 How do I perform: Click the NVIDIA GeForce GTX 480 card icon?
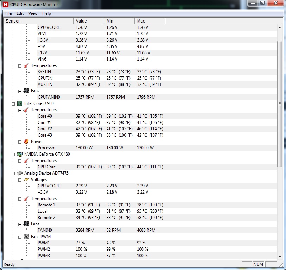pyautogui.click(x=20, y=154)
